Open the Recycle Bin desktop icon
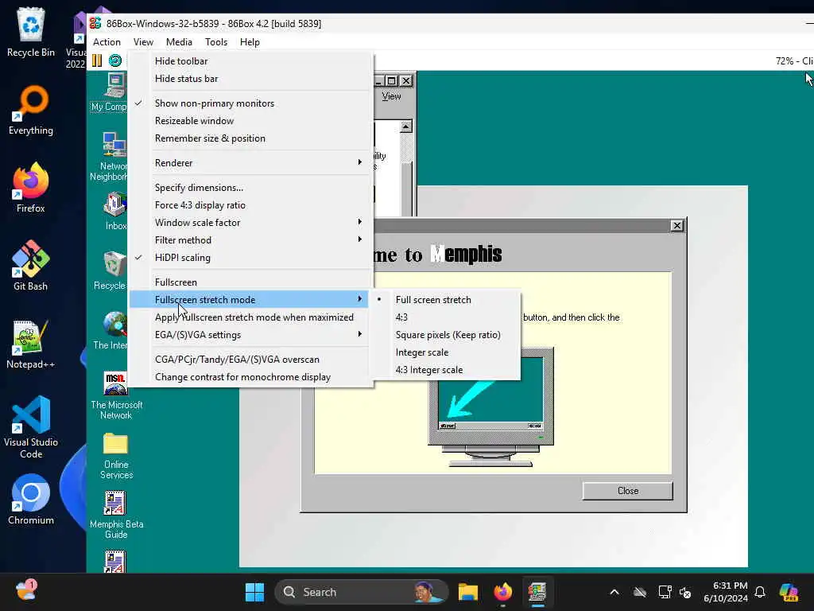 31,31
